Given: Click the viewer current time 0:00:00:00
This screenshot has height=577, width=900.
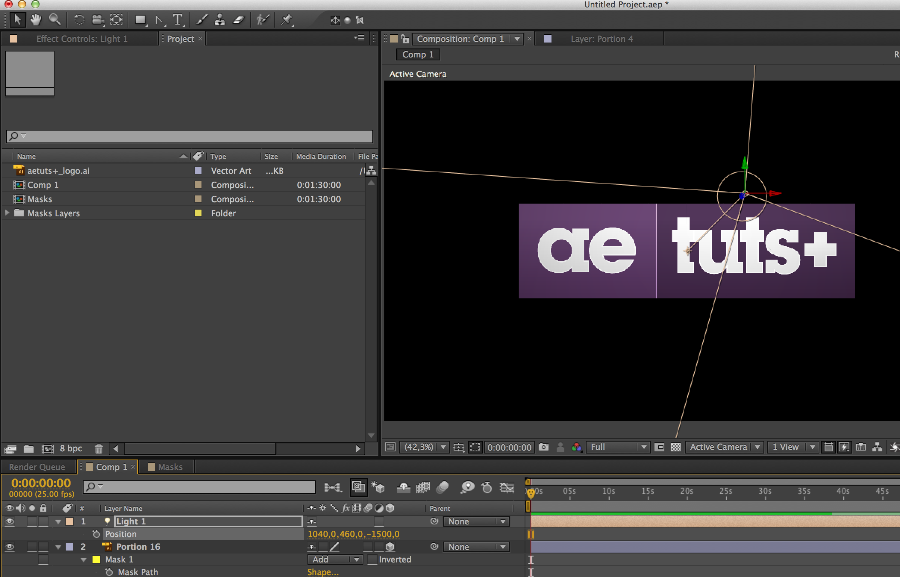Looking at the screenshot, I should (509, 447).
